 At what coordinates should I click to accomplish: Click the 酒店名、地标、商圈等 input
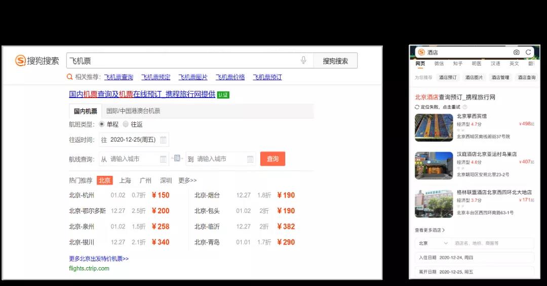493,243
